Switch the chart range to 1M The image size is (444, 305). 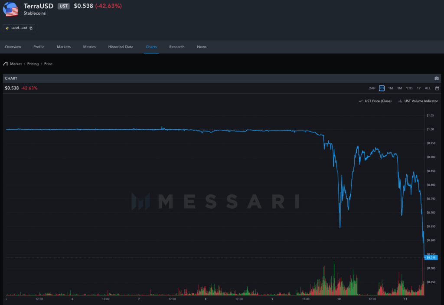(x=390, y=88)
